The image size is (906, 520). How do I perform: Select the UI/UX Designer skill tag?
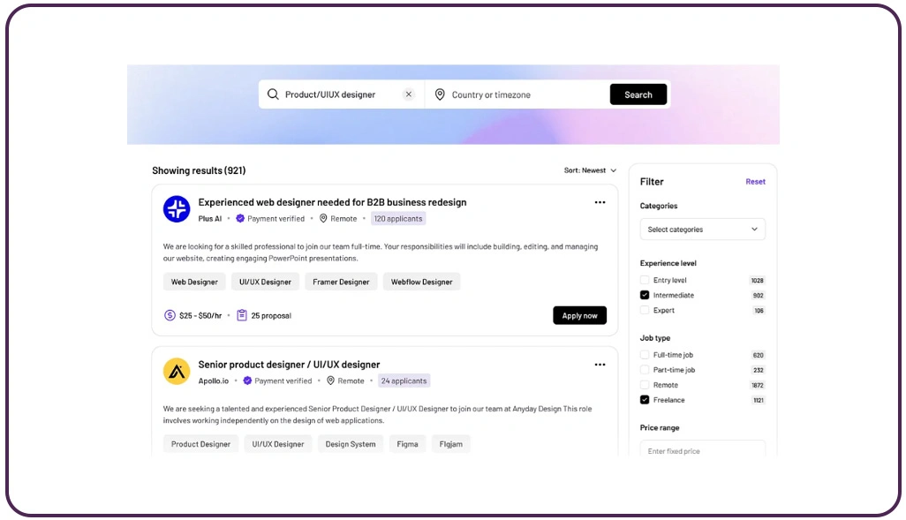click(x=264, y=282)
